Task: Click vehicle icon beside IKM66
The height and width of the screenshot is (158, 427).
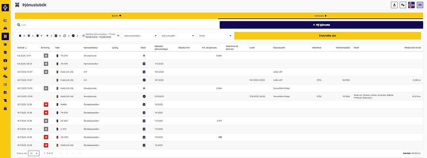Action: point(57,104)
